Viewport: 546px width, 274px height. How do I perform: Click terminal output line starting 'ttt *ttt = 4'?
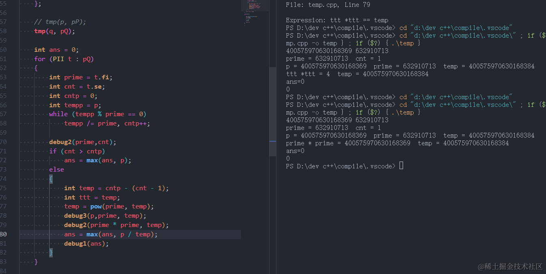357,74
